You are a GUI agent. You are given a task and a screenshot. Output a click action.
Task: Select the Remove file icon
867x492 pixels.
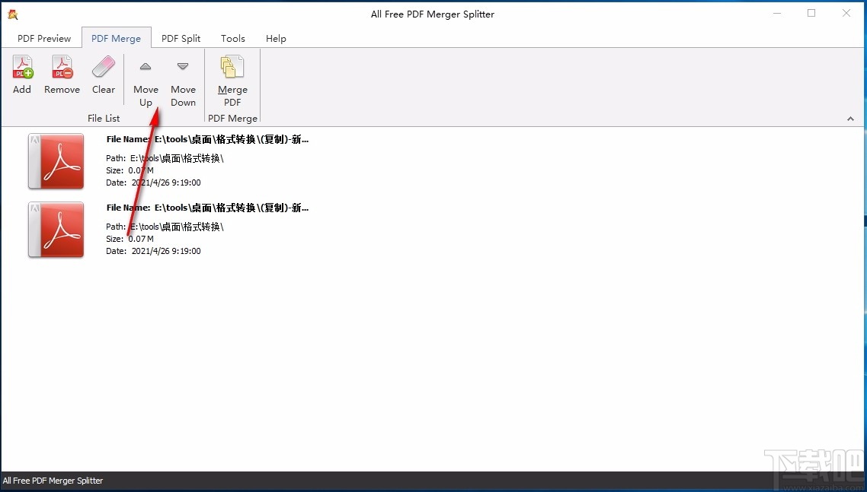[x=62, y=68]
